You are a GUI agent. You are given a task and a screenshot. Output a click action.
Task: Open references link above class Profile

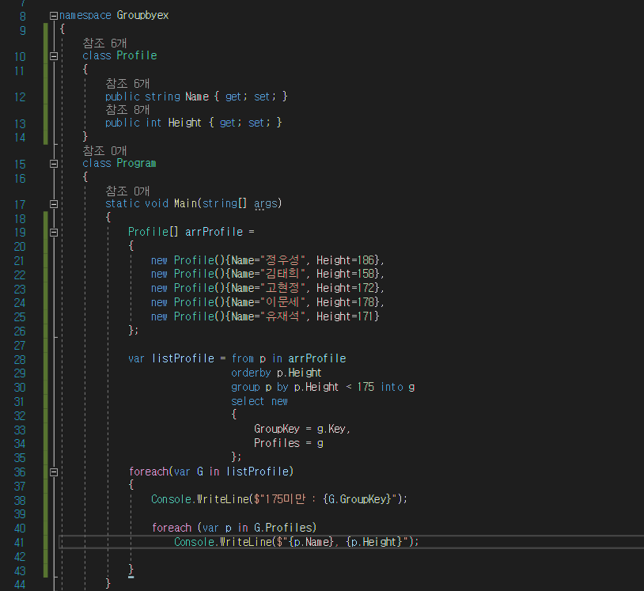(x=104, y=44)
